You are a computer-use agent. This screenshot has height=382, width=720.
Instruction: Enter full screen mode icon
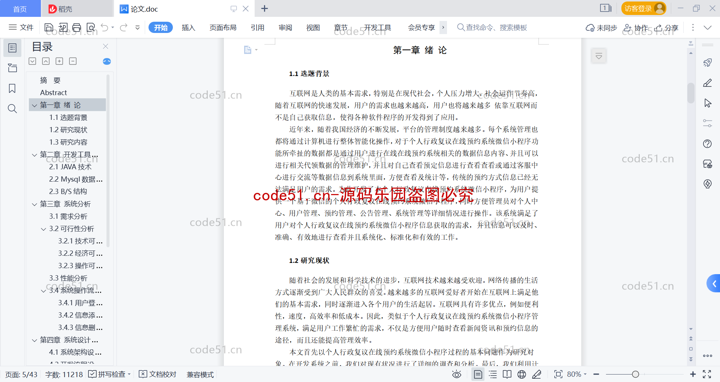tap(707, 374)
